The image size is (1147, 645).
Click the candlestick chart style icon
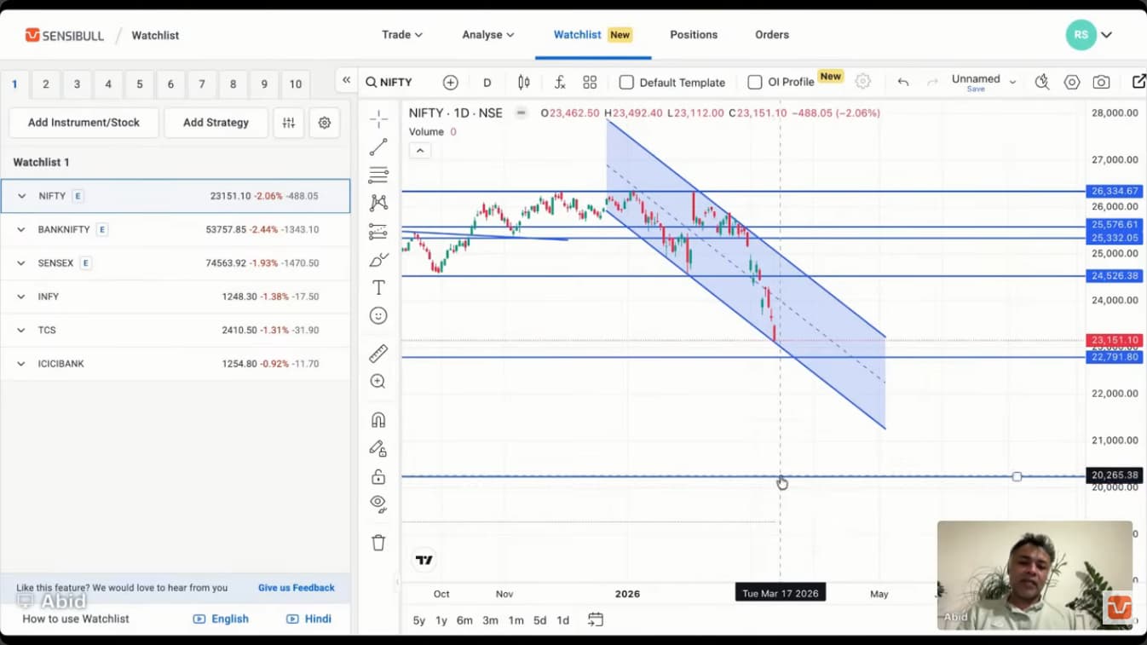524,83
